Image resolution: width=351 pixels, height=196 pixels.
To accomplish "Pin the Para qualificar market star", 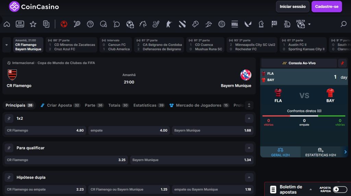I will pyautogui.click(x=9, y=148).
